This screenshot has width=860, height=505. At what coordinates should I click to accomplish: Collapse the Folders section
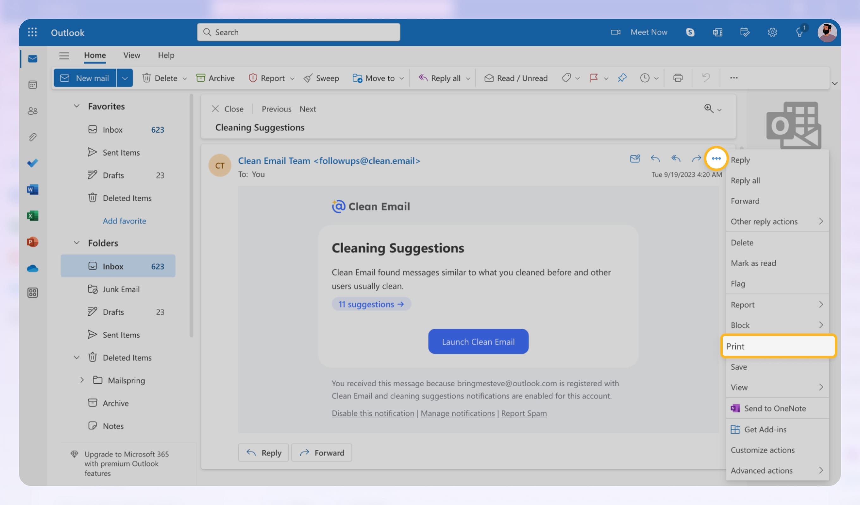click(x=77, y=243)
